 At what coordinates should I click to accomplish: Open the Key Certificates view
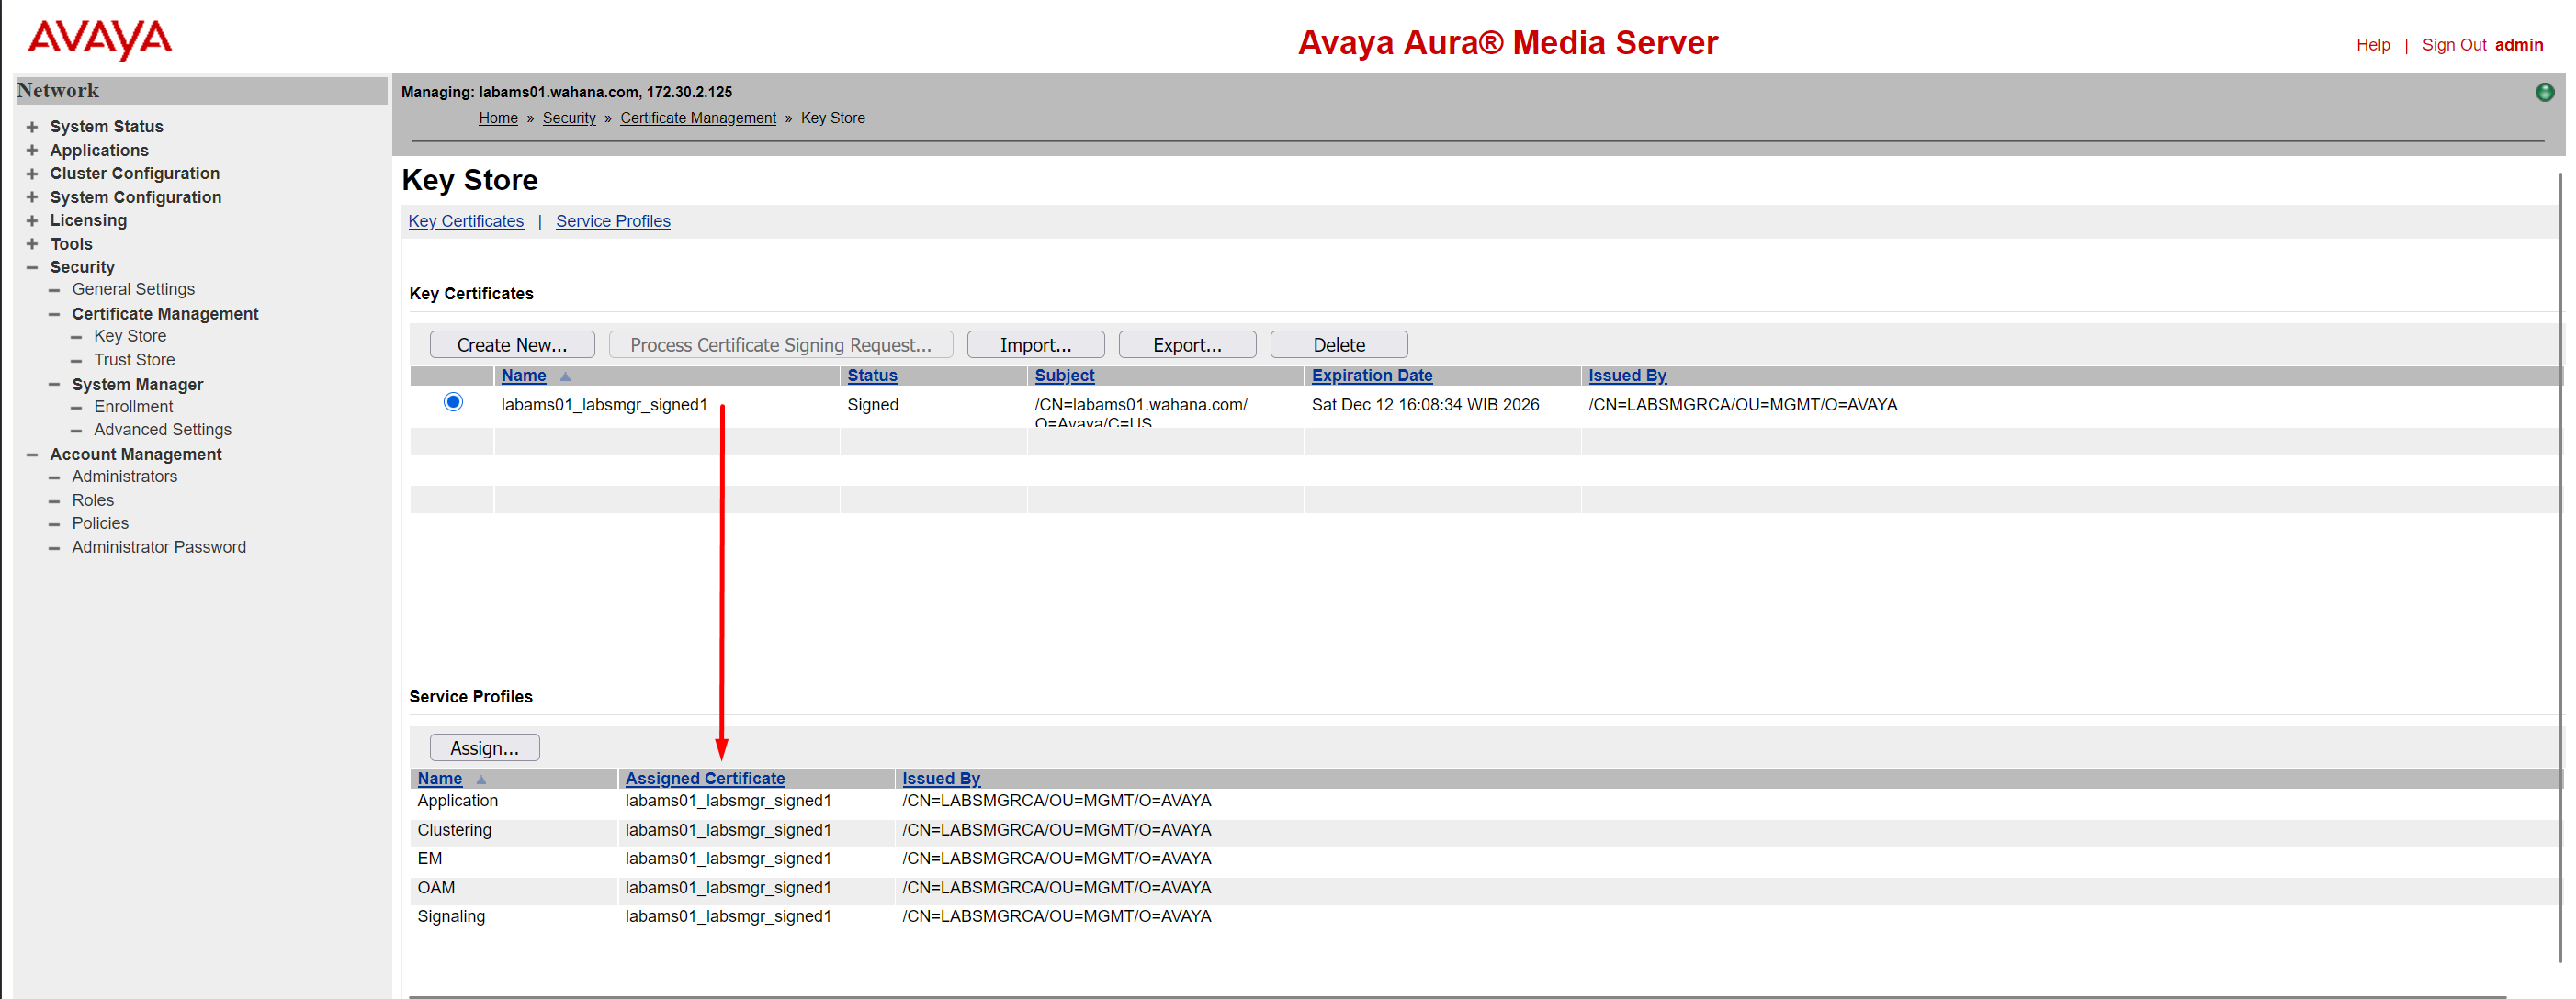point(465,220)
